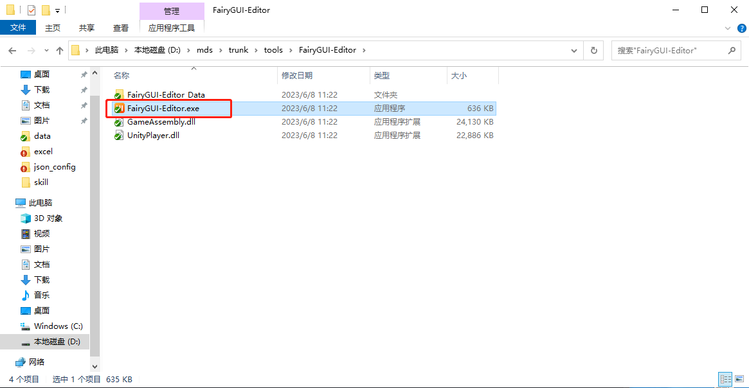Switch to the 查看 ribbon tab

click(x=121, y=28)
